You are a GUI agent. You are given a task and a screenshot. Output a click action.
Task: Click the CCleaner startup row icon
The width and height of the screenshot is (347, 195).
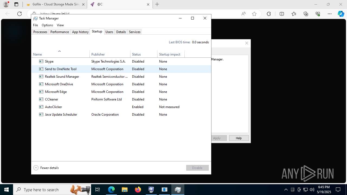[x=41, y=99]
